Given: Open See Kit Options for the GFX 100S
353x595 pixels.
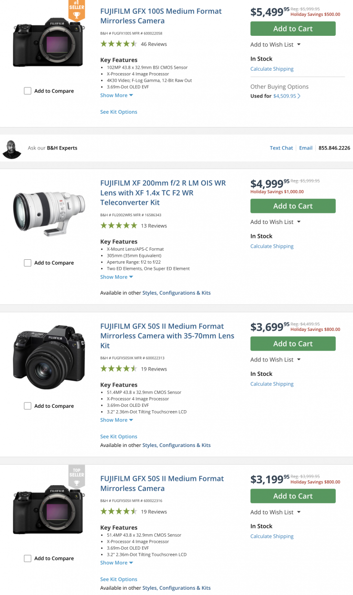Looking at the screenshot, I should click(119, 112).
